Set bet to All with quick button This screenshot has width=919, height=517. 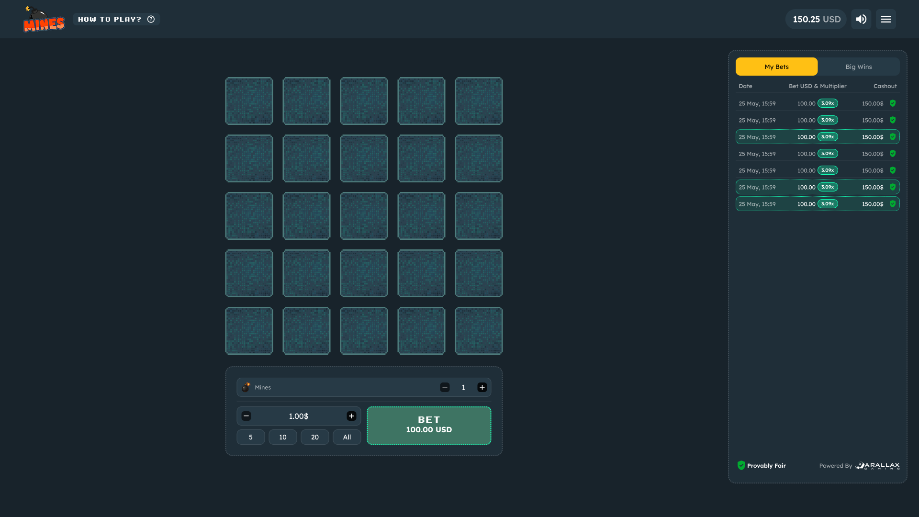(347, 437)
